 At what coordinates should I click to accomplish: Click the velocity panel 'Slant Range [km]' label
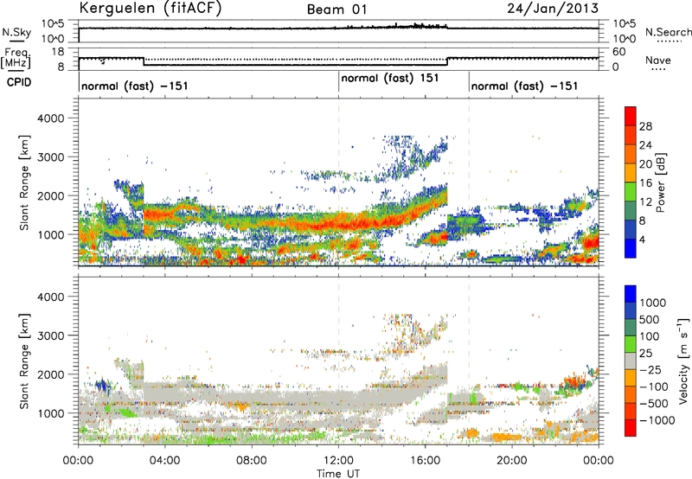tap(24, 361)
